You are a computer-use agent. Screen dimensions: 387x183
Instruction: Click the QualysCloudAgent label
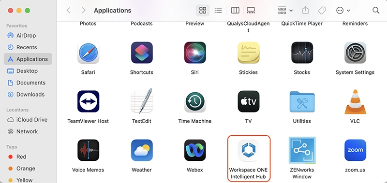tap(248, 27)
